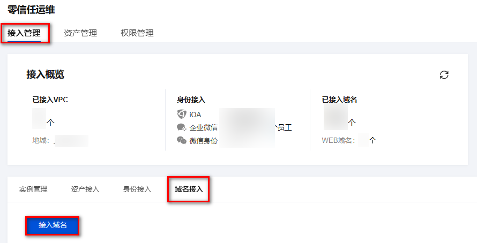
Task: Click the blue 接入域名 button
Action: click(53, 225)
